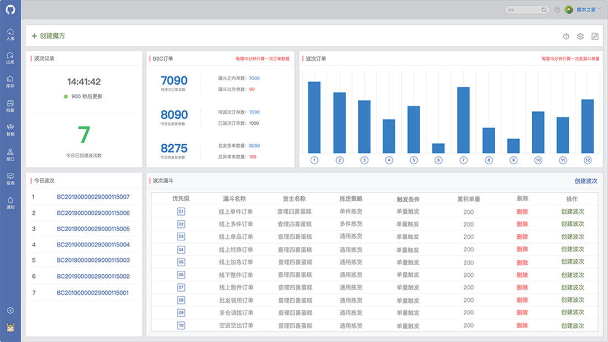This screenshot has height=342, width=608.
Task: Click the GitHub cat logo in sidebar
Action: (11, 10)
